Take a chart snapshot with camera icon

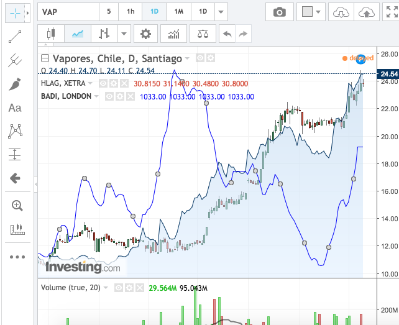point(280,12)
